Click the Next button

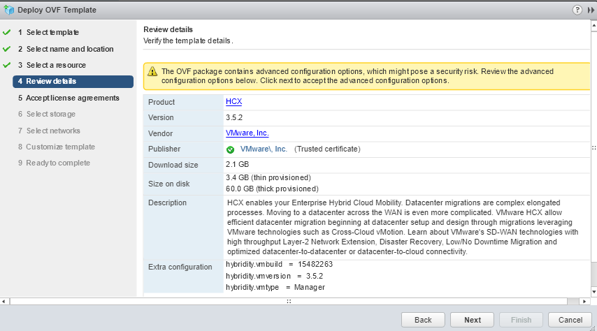(472, 320)
